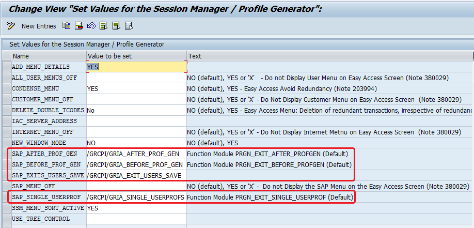Viewport: 474px width, 228px height.
Task: Click the value field for ADD_MENU_DETAILS
Action: 136,67
